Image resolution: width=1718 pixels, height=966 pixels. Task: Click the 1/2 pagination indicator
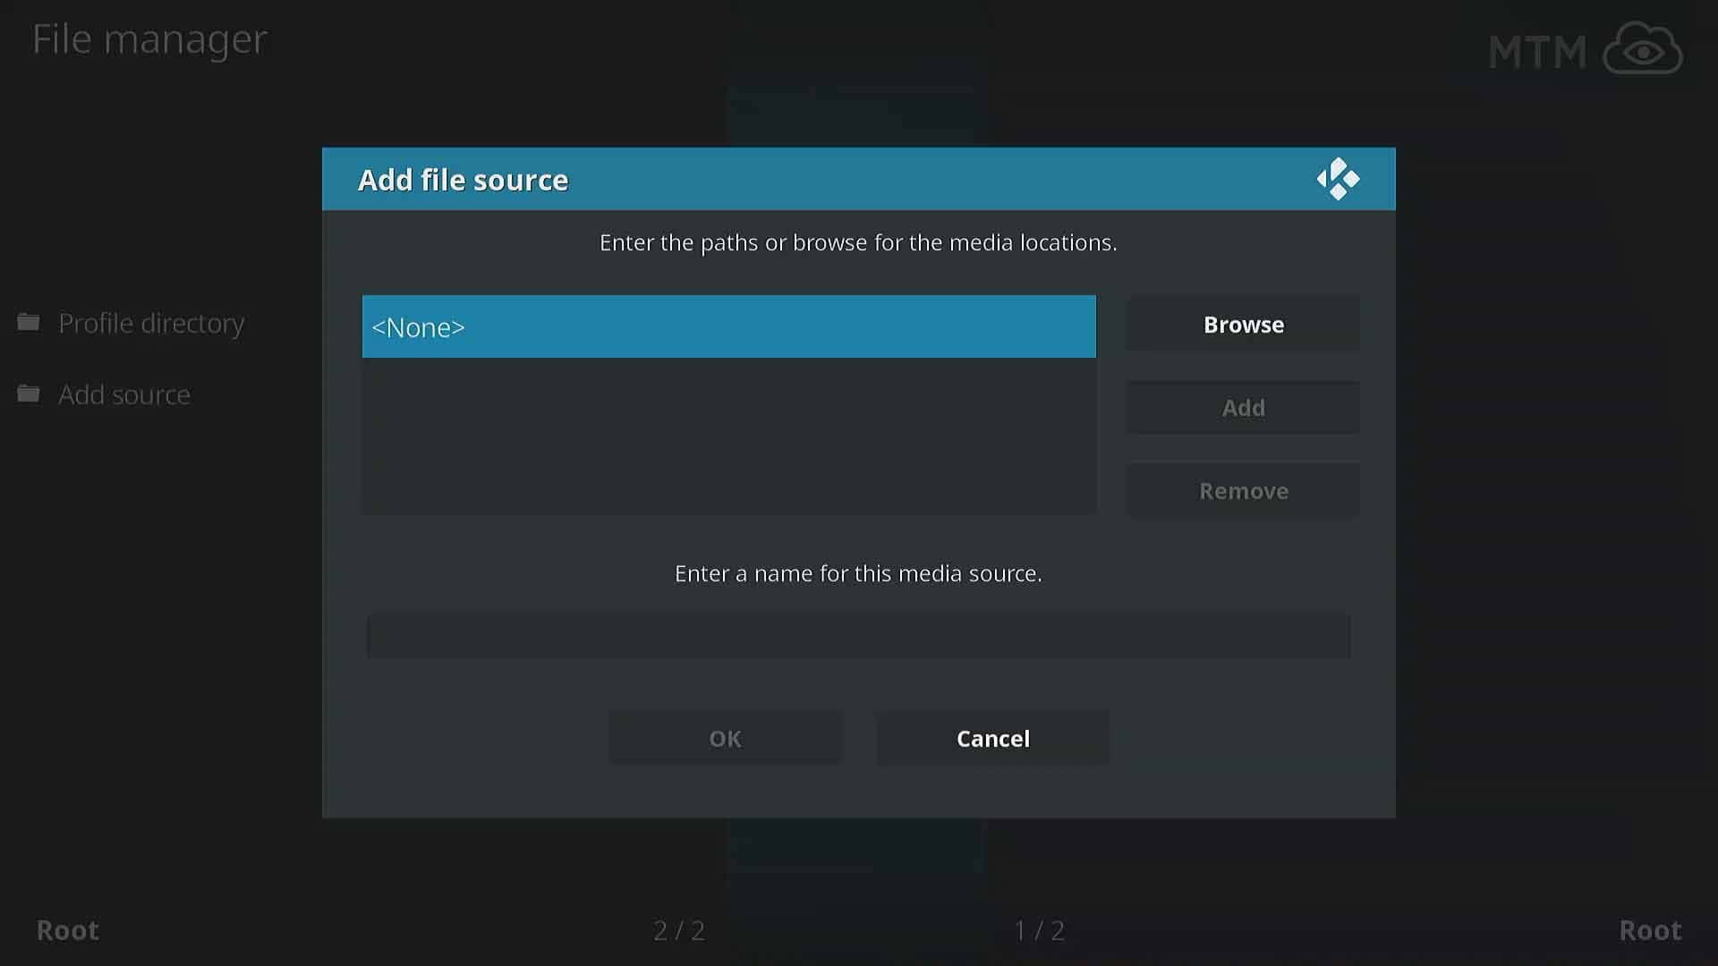[1037, 929]
